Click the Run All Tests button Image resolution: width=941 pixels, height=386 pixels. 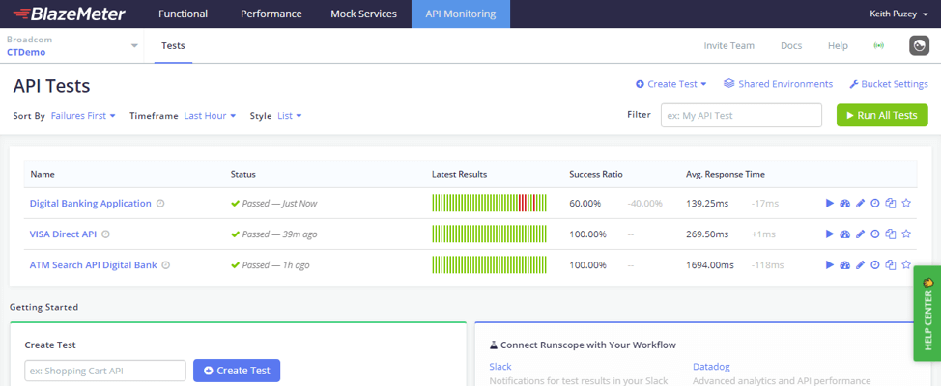(x=882, y=116)
